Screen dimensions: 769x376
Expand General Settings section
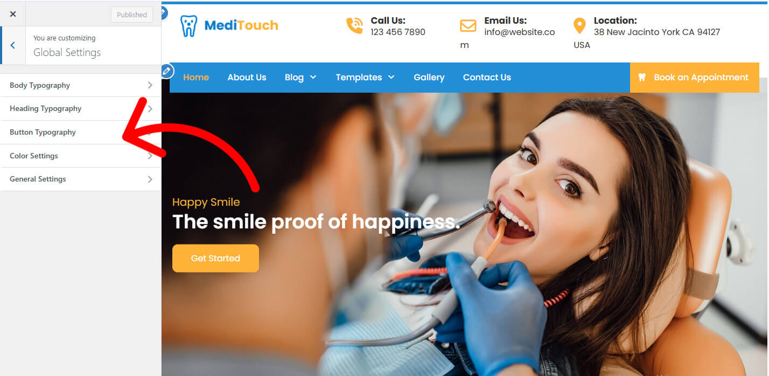pyautogui.click(x=81, y=179)
